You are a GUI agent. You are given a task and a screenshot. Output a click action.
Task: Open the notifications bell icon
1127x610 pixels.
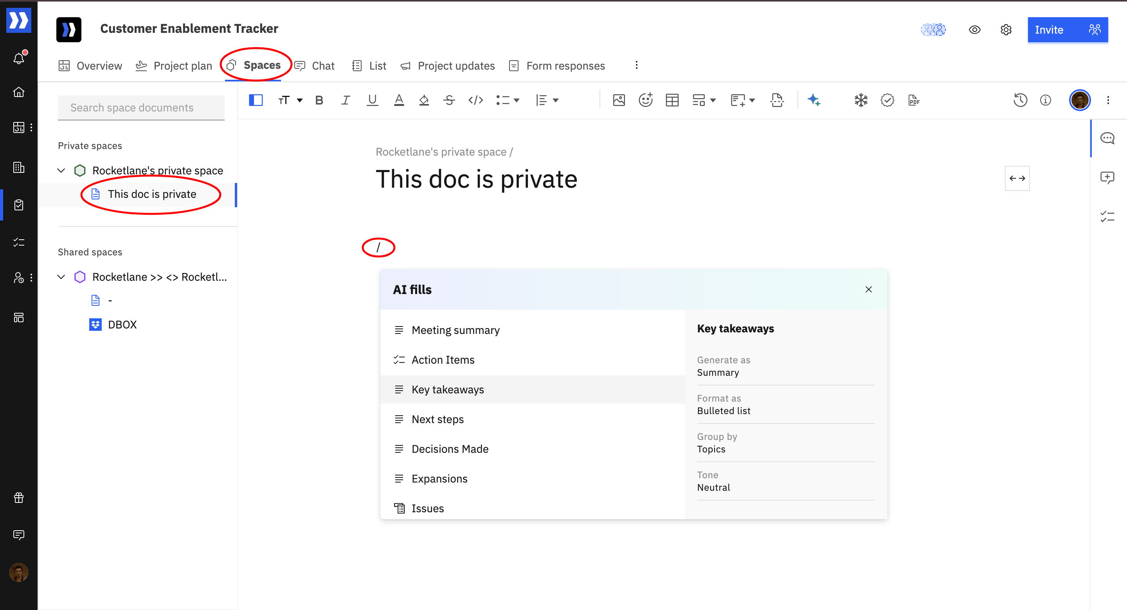(x=19, y=58)
